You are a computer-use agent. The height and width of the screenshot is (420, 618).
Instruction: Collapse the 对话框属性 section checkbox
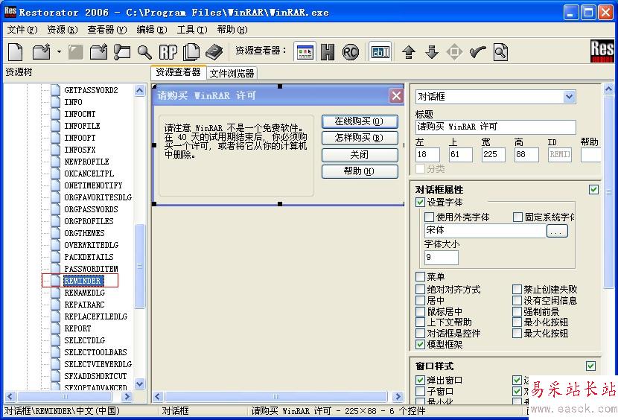click(x=594, y=190)
